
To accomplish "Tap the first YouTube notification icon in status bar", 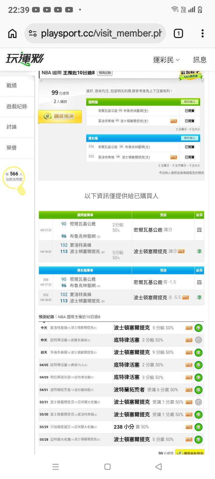I will tap(36, 10).
